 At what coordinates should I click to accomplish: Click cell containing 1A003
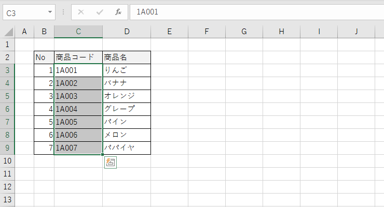[x=78, y=96]
